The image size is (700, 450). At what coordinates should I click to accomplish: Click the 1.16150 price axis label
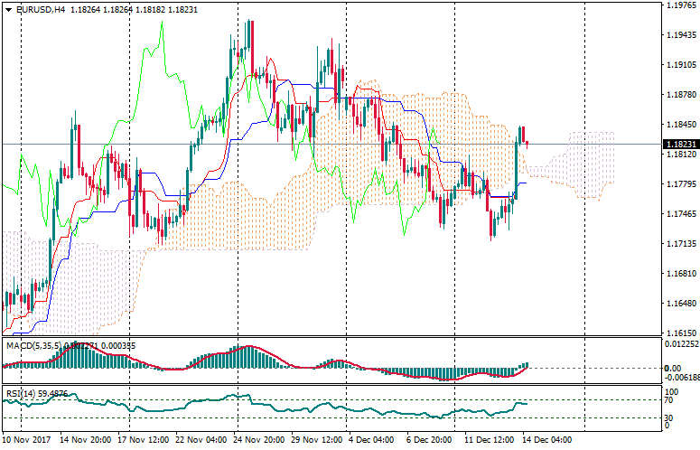pos(678,333)
